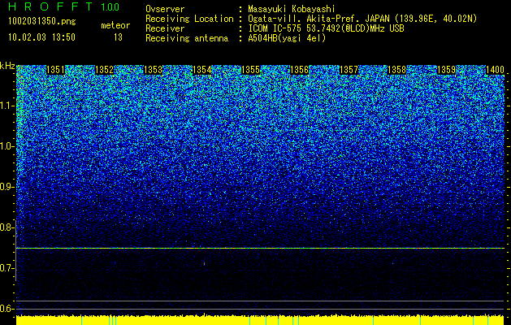Click the 0.9 frequency axis label
Image resolution: width=511 pixels, height=325 pixels.
click(6, 187)
